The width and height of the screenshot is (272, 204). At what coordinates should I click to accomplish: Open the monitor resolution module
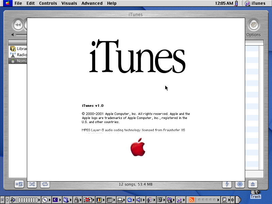click(x=109, y=200)
